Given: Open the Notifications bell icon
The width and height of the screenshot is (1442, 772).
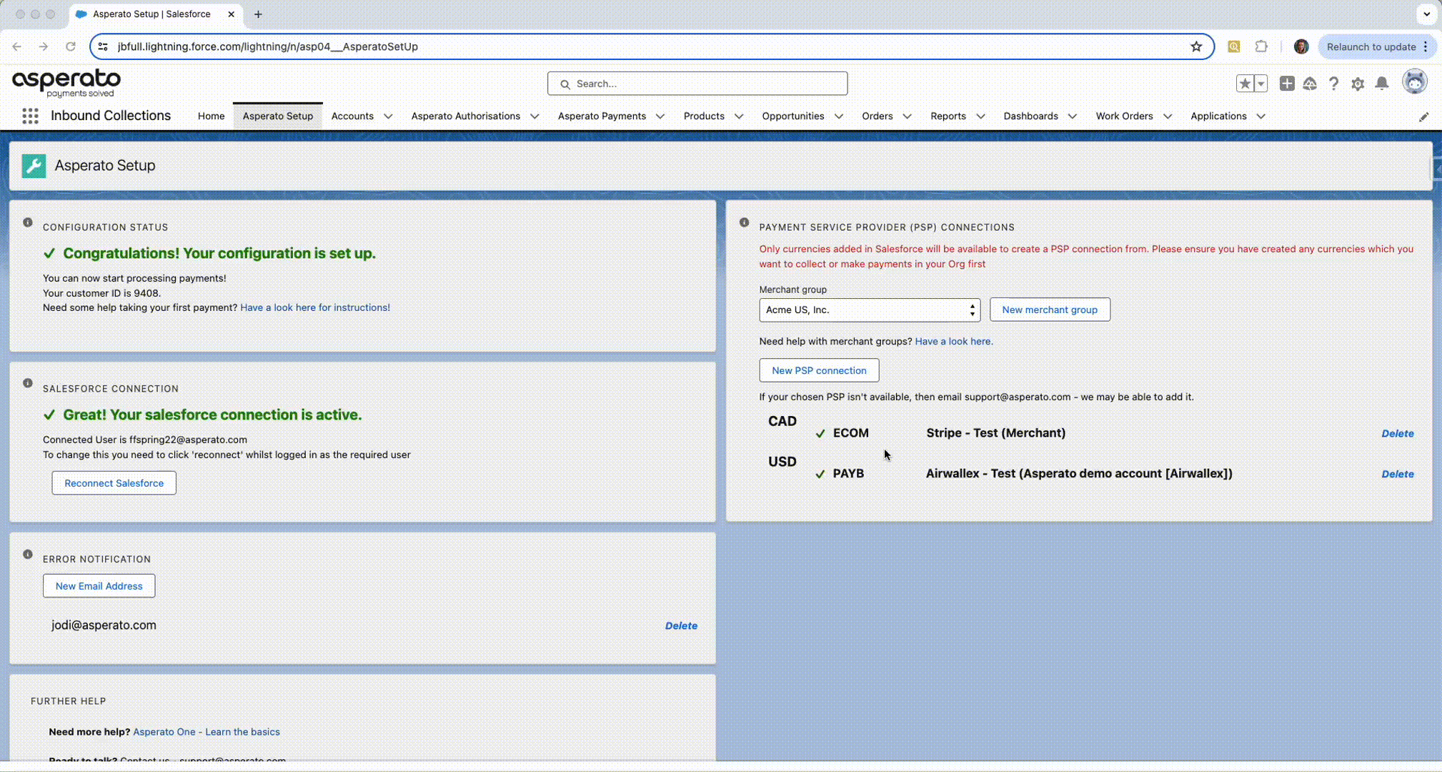Looking at the screenshot, I should (x=1382, y=84).
